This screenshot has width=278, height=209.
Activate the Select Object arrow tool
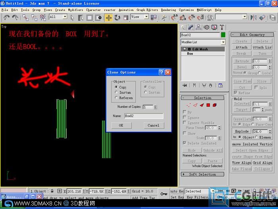pos(72,18)
